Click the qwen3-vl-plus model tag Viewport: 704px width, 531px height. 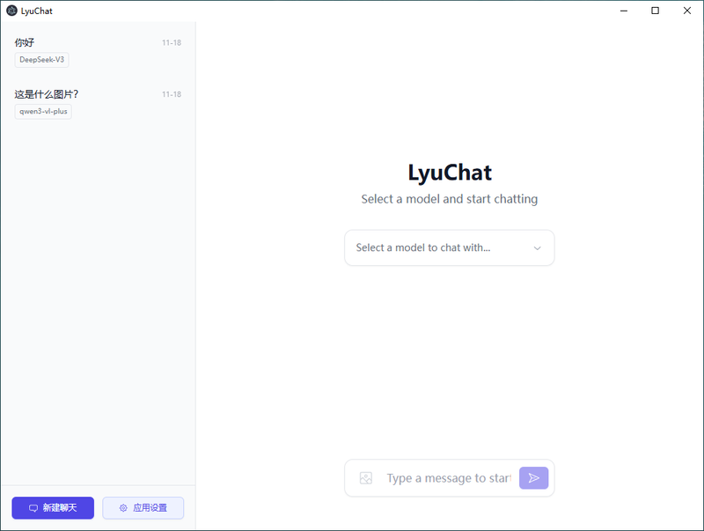pyautogui.click(x=43, y=112)
